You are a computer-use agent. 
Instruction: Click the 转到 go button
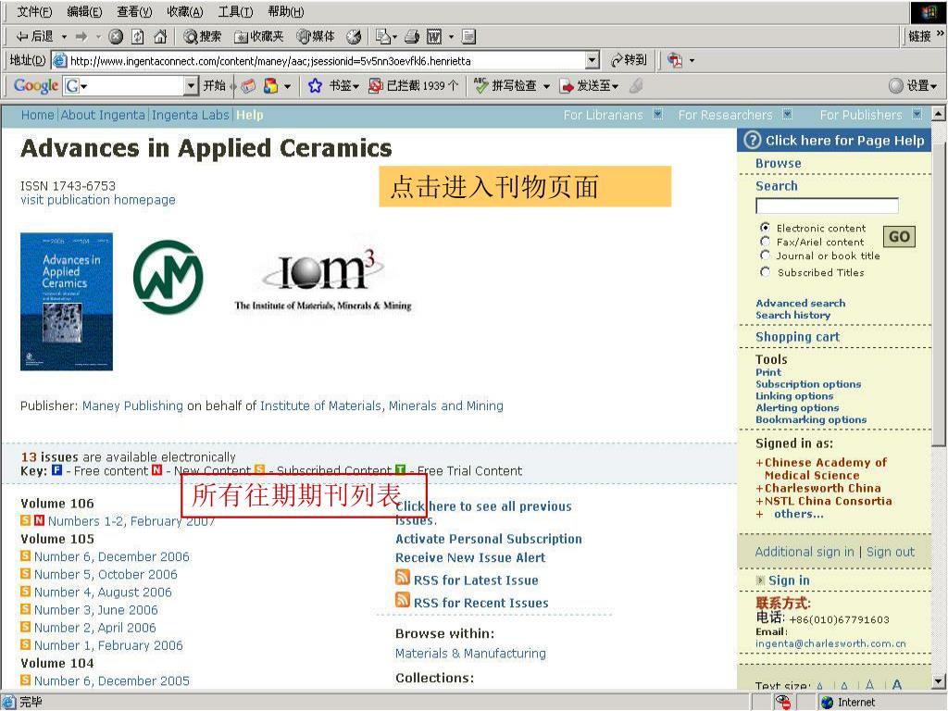629,60
